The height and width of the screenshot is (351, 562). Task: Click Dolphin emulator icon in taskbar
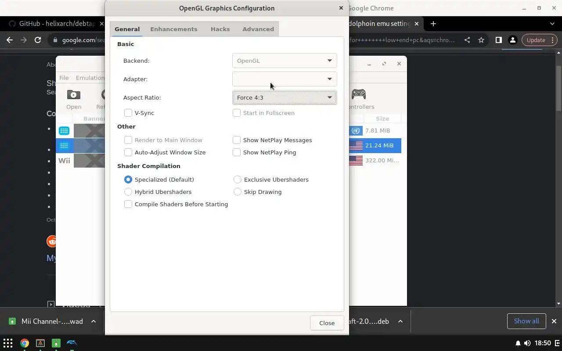tap(72, 343)
